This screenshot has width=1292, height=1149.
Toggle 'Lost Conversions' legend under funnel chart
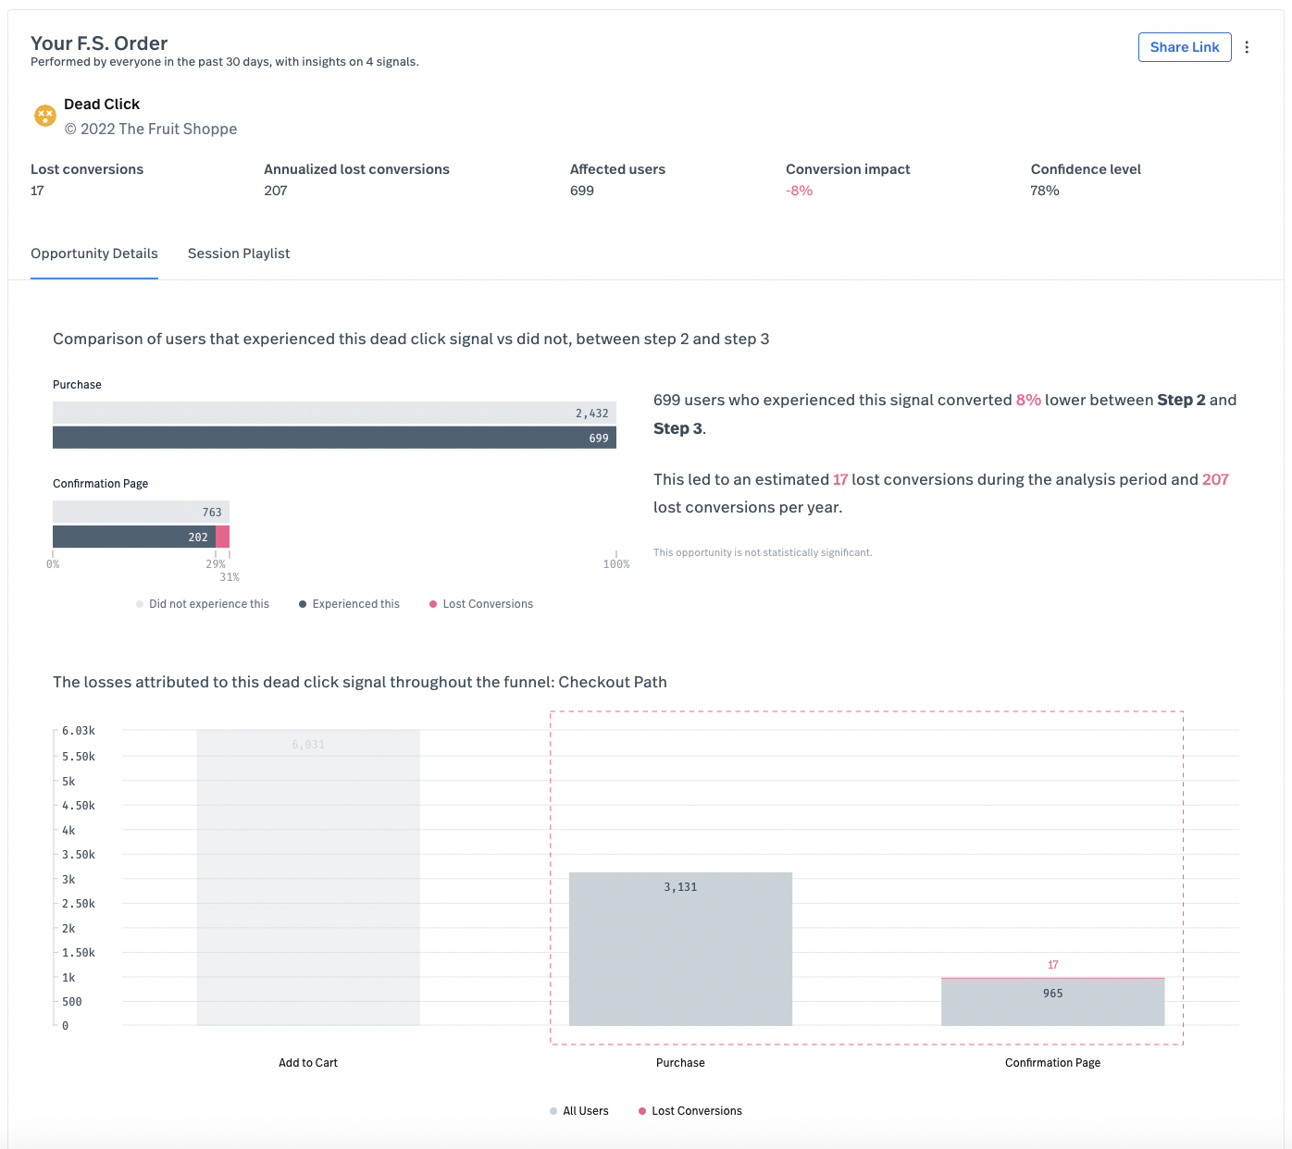click(690, 1111)
